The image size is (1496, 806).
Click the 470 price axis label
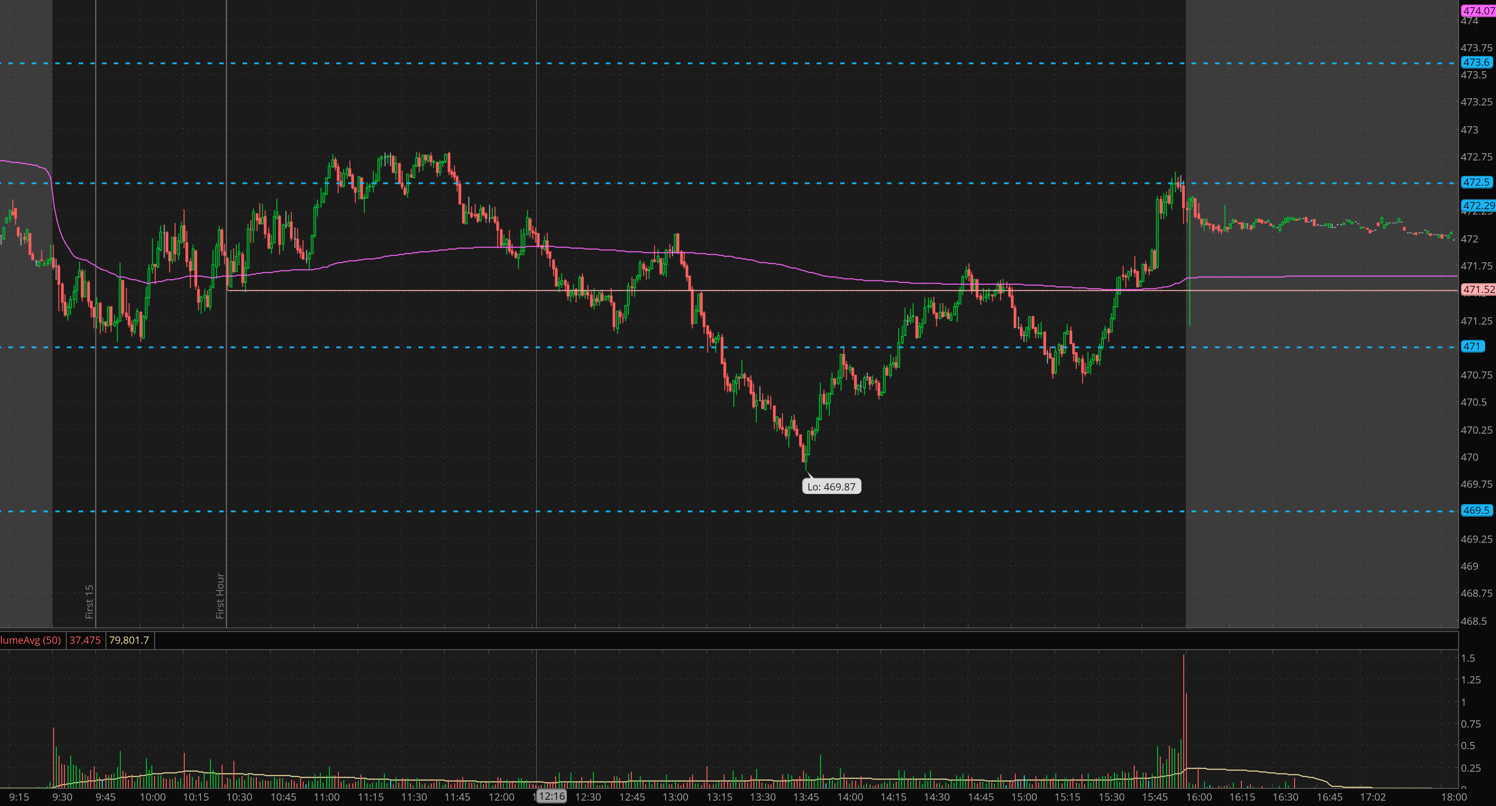(x=1469, y=458)
